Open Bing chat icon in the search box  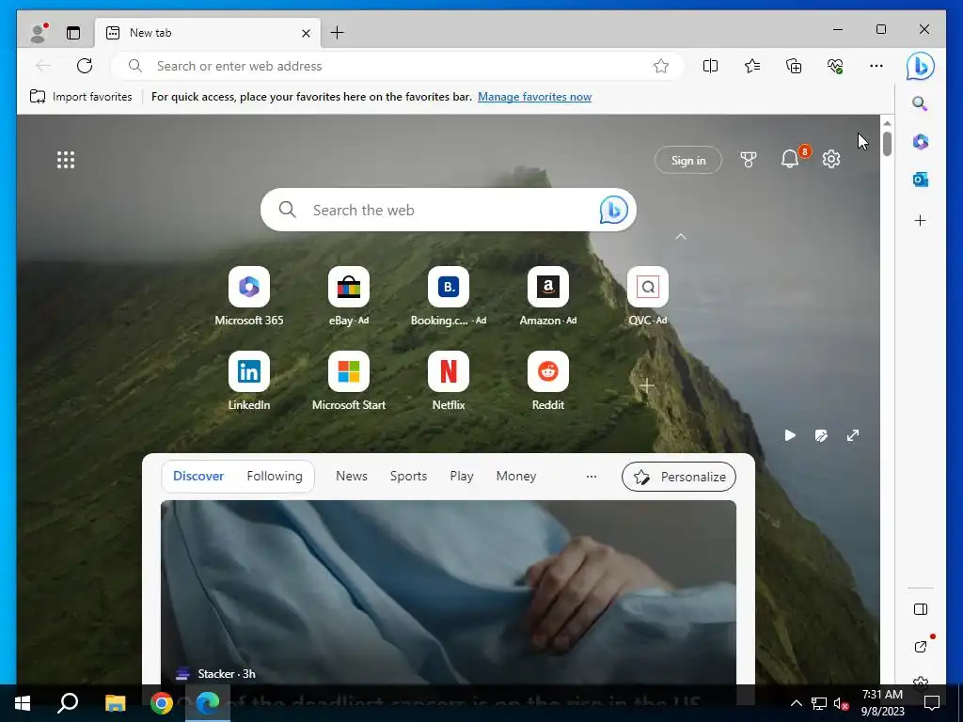(x=613, y=210)
